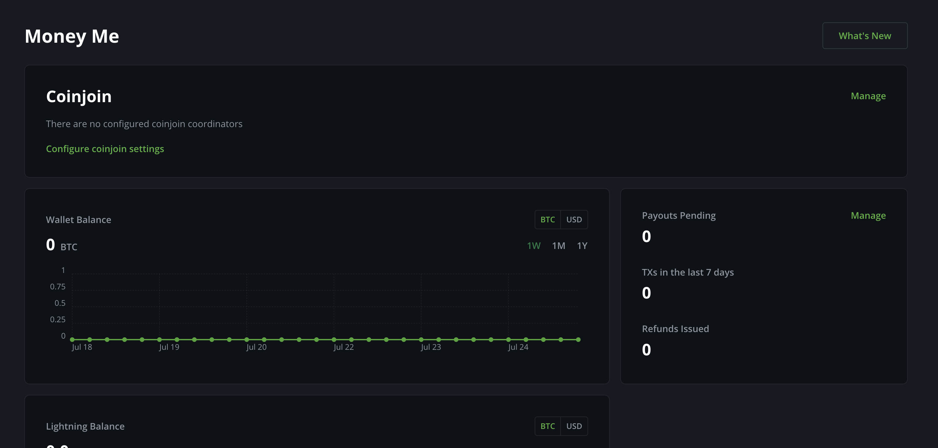
Task: Click the Payouts Pending zero count
Action: tap(646, 236)
